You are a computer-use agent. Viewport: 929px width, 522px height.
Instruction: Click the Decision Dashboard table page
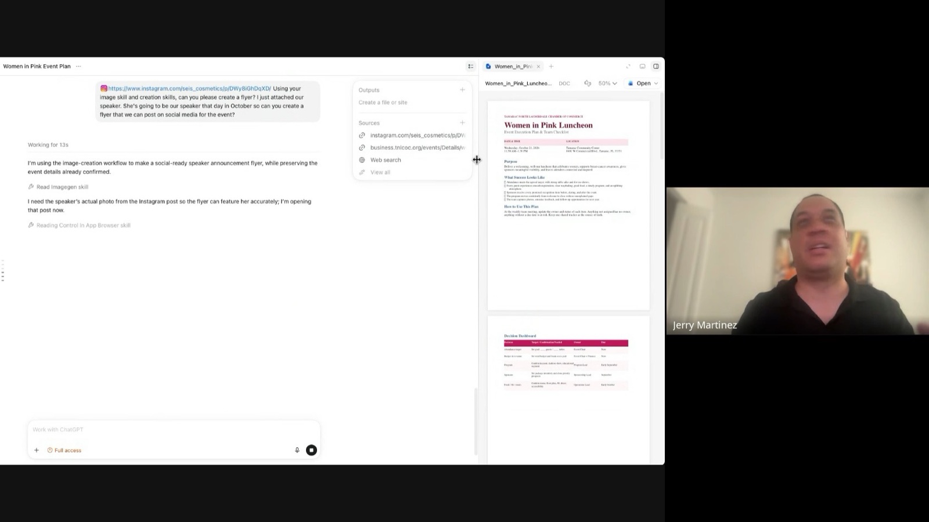click(568, 390)
